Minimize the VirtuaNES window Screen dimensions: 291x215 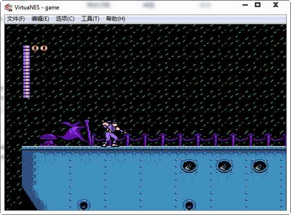(x=245, y=5)
